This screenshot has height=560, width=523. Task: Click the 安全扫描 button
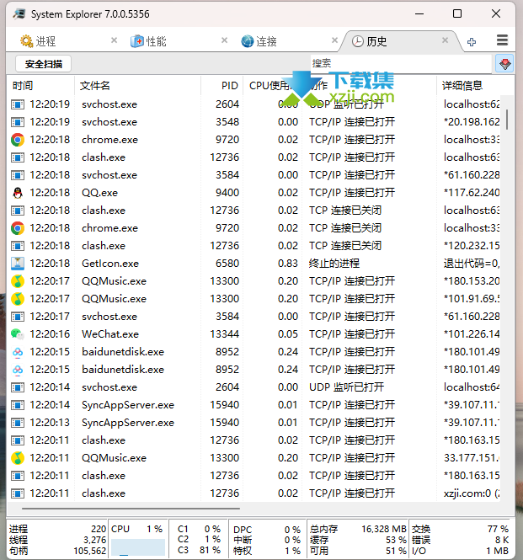[x=43, y=64]
